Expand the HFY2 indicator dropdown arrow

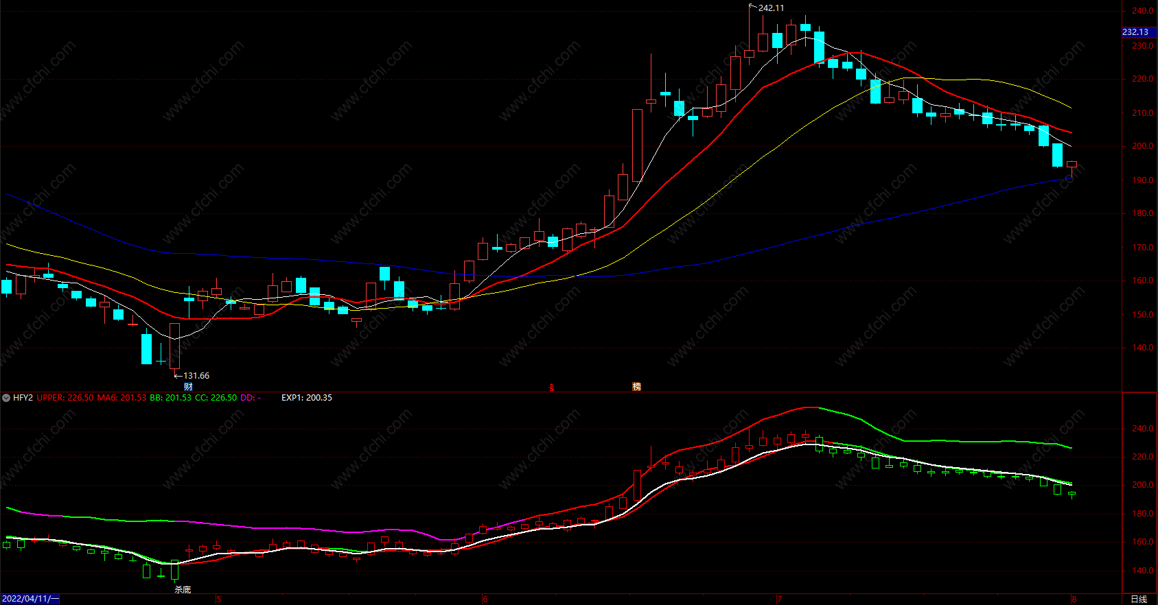[x=6, y=398]
